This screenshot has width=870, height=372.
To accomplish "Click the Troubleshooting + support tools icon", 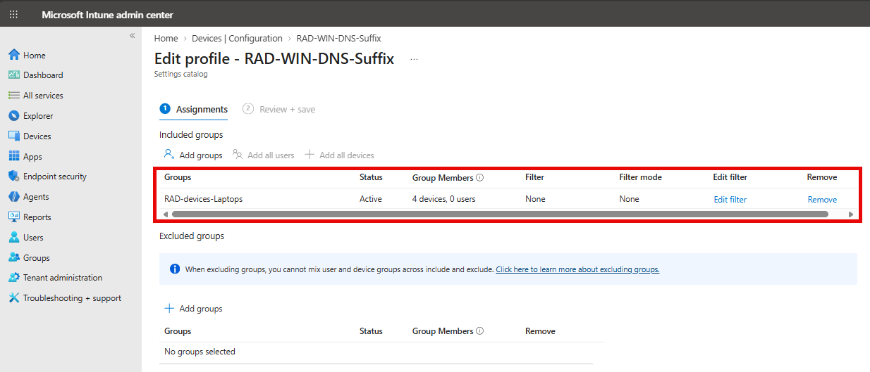I will coord(13,298).
